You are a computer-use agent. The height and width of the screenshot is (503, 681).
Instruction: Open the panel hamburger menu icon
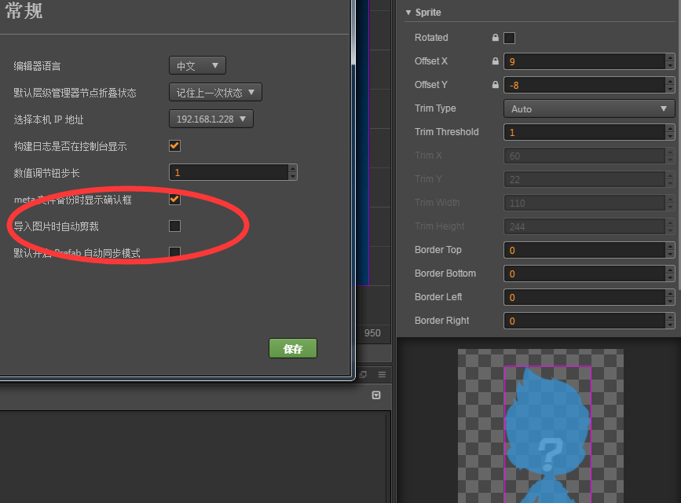coord(382,374)
